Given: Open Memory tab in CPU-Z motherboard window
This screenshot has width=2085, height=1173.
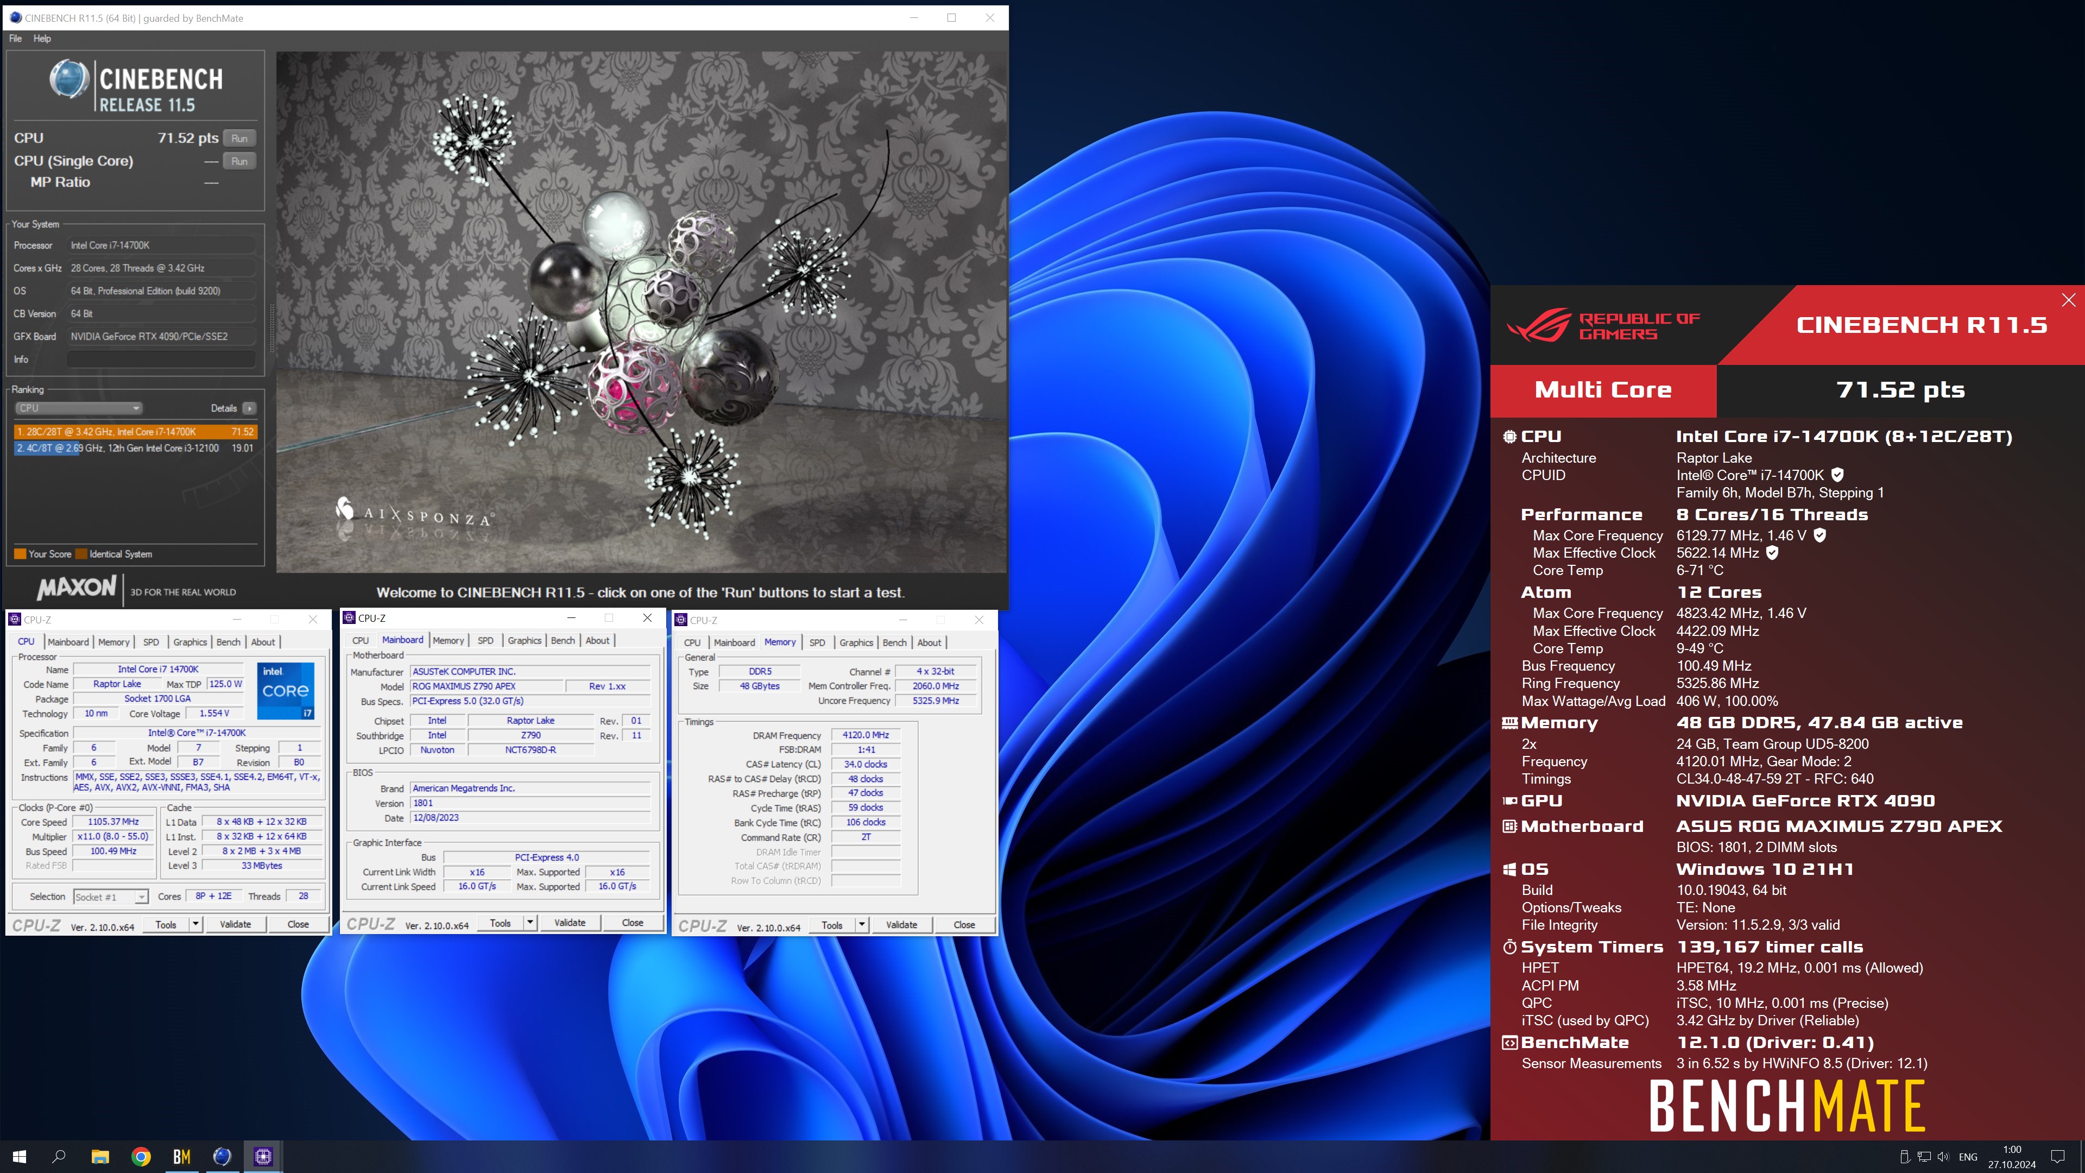Looking at the screenshot, I should click(448, 640).
